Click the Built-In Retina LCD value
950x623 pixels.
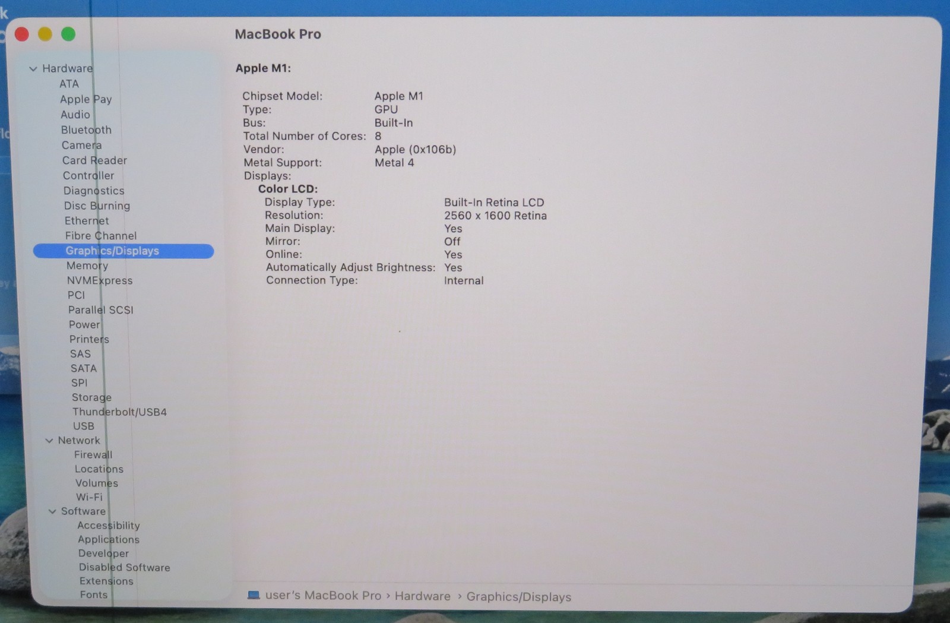(x=494, y=203)
